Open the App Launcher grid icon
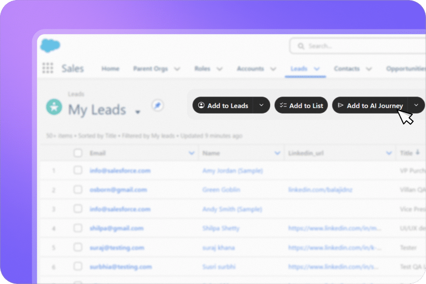 click(48, 69)
